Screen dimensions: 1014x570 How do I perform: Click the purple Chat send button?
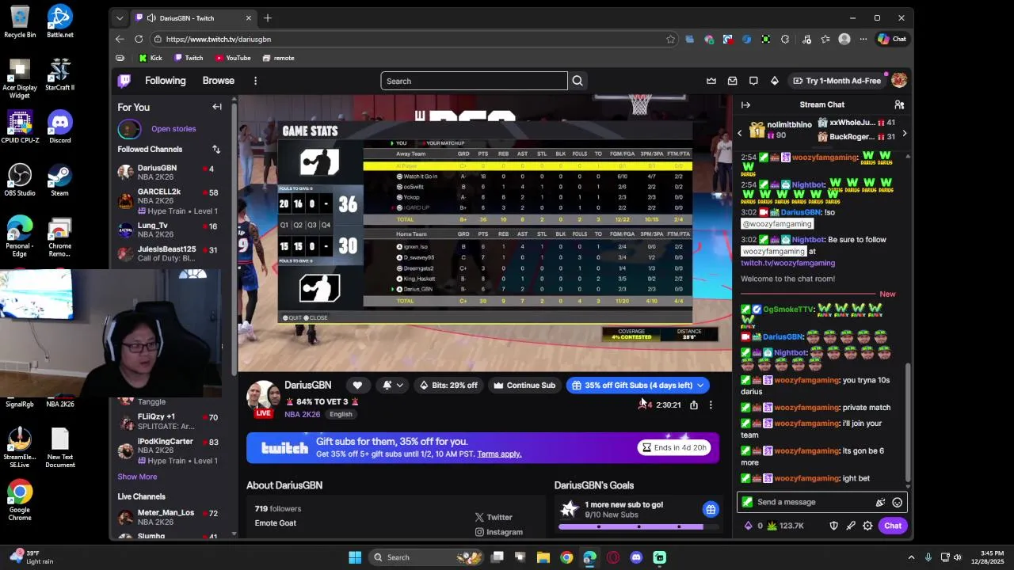(x=893, y=526)
